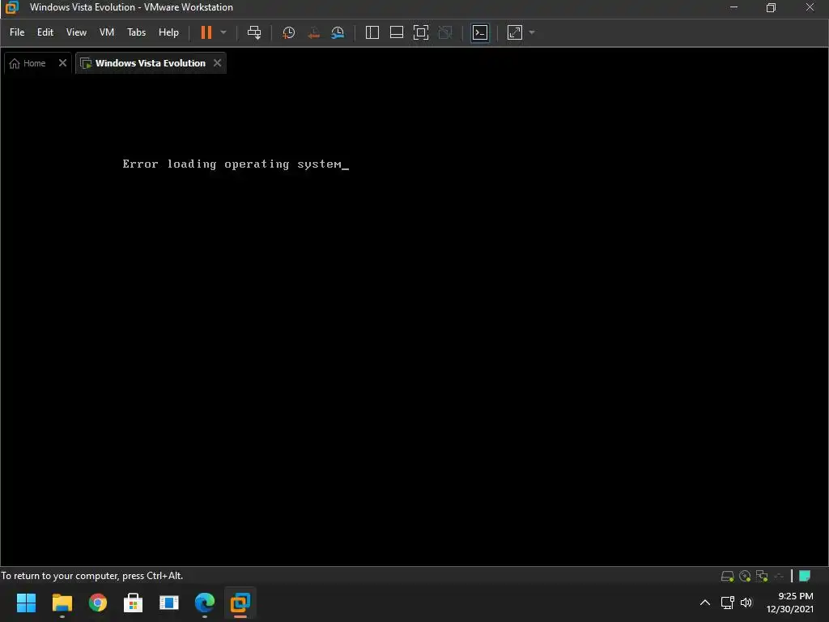Open the snapshot manager
This screenshot has width=829, height=622.
tap(338, 32)
